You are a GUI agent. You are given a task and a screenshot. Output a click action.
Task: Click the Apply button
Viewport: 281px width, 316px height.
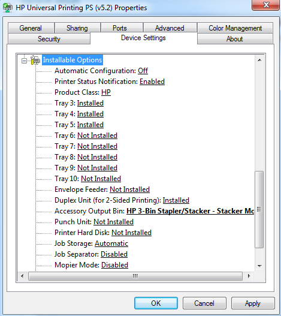[x=253, y=303]
